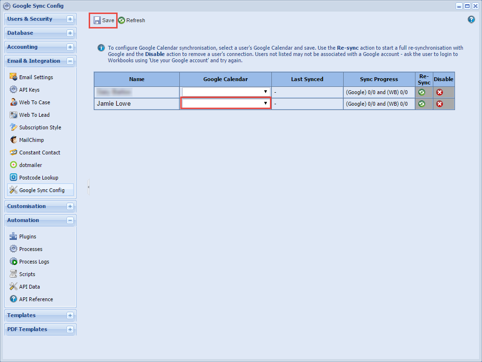Open Google Calendar dropdown for Jamie Lowe

pos(226,103)
